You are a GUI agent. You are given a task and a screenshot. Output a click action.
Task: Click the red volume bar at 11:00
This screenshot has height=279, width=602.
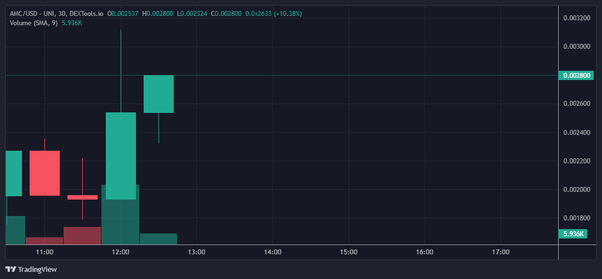pos(44,241)
